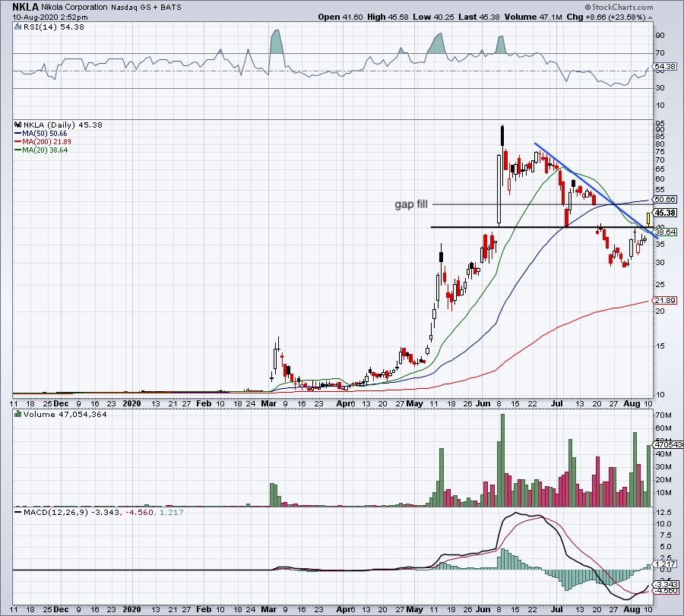This screenshot has height=616, width=684.
Task: Click the Volume 47.1M header value
Action: pyautogui.click(x=533, y=17)
